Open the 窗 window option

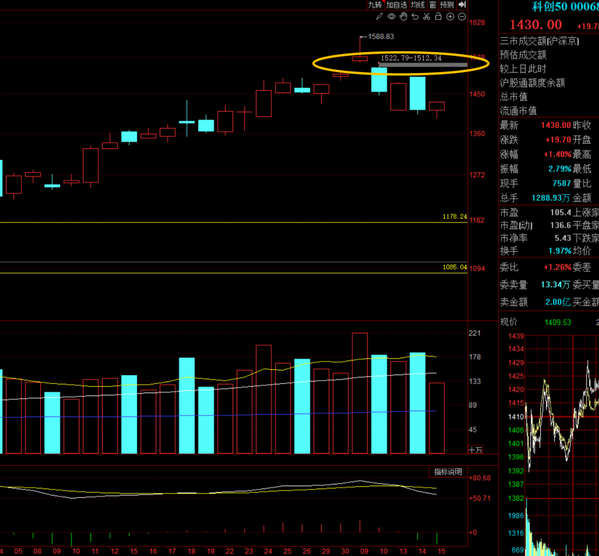pos(432,4)
